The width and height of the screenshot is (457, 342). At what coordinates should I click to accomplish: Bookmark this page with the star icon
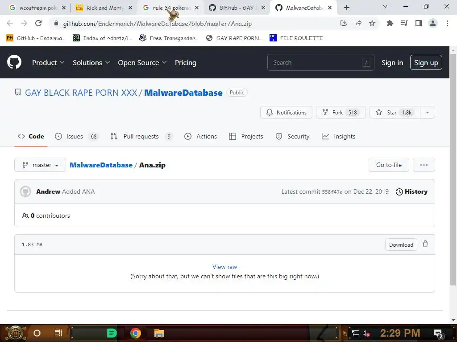coord(372,23)
